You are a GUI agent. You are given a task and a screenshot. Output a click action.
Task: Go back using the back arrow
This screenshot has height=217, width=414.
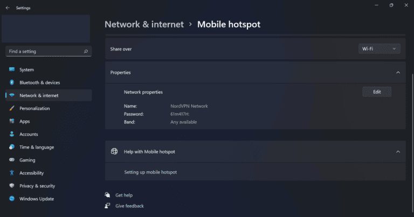pos(8,8)
